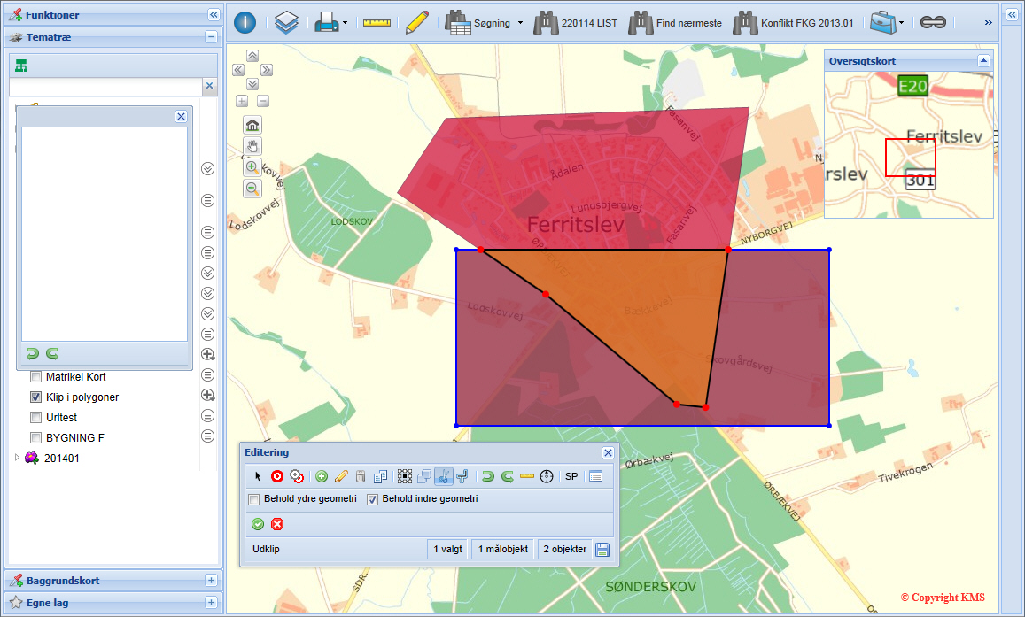Collapse the Tematræ panel

[211, 37]
